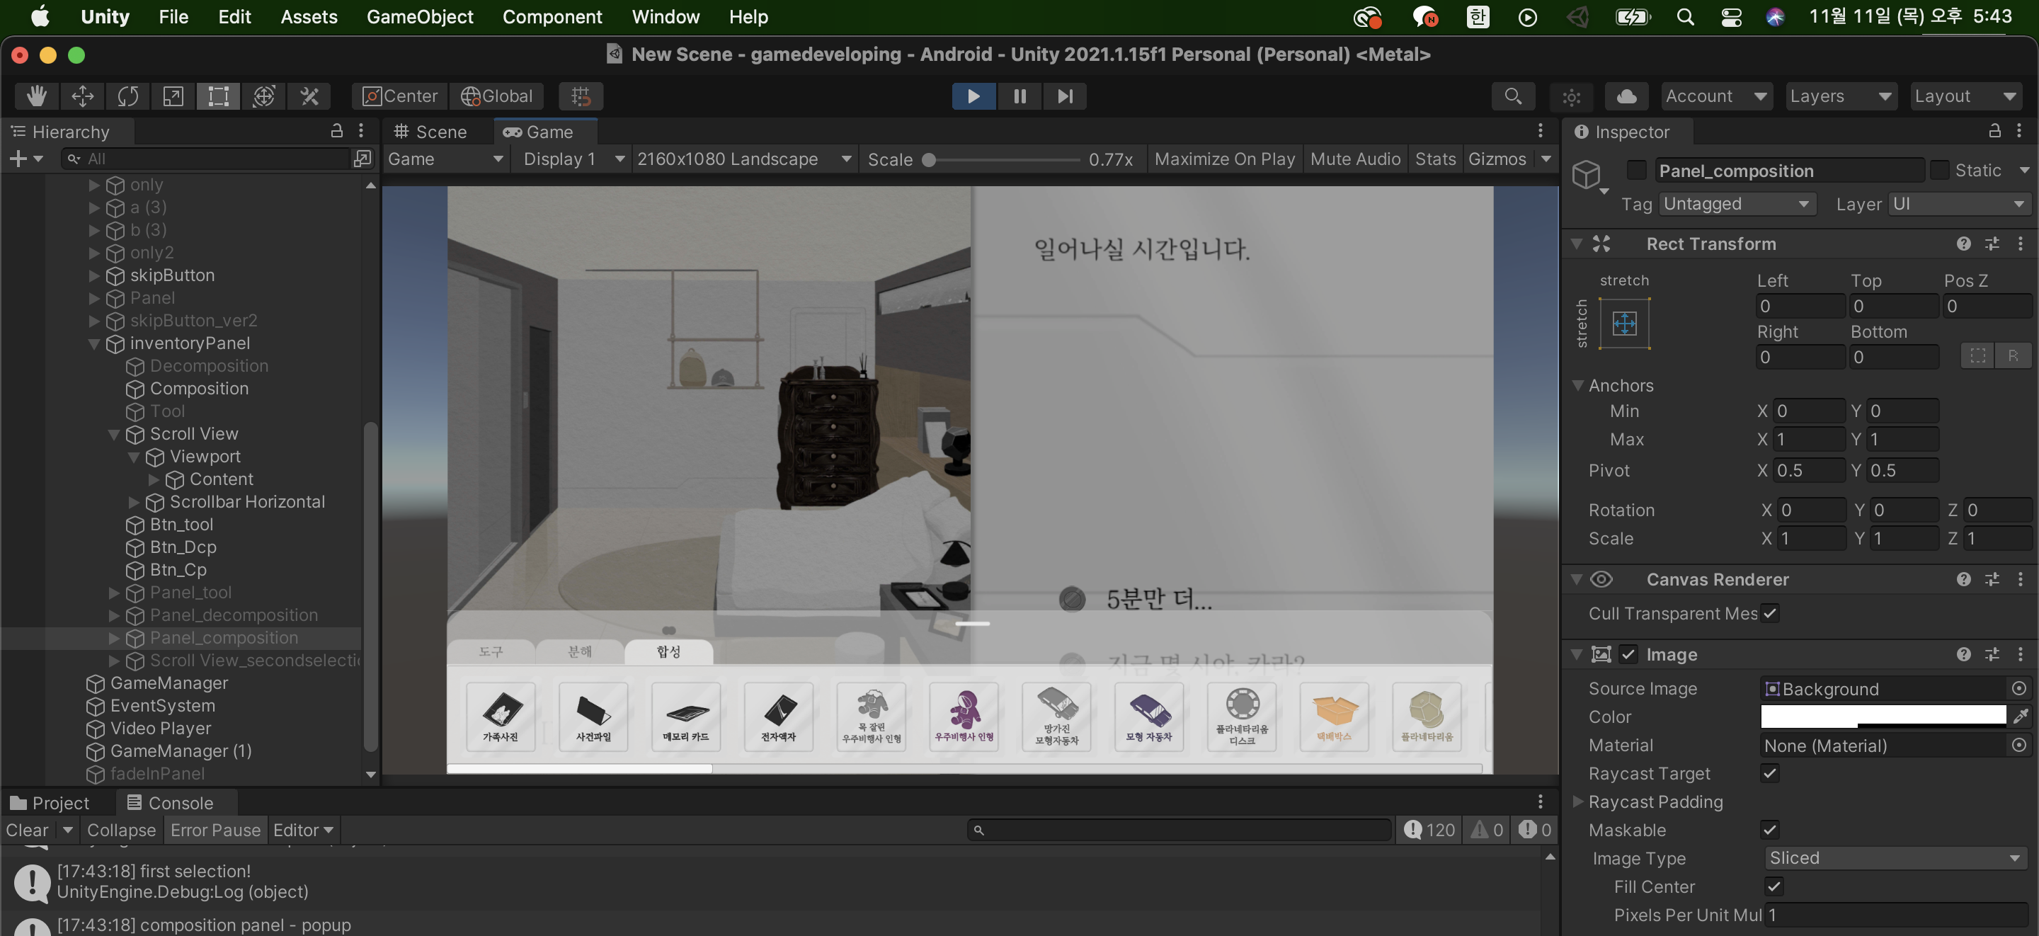2039x936 pixels.
Task: Toggle the Raycast Target checkbox
Action: [1770, 773]
